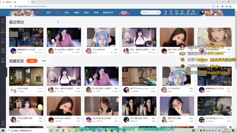The width and height of the screenshot is (237, 133).
Task: Open 生活开心就好 CS:GO stream thumbnail
Action: coord(26,76)
